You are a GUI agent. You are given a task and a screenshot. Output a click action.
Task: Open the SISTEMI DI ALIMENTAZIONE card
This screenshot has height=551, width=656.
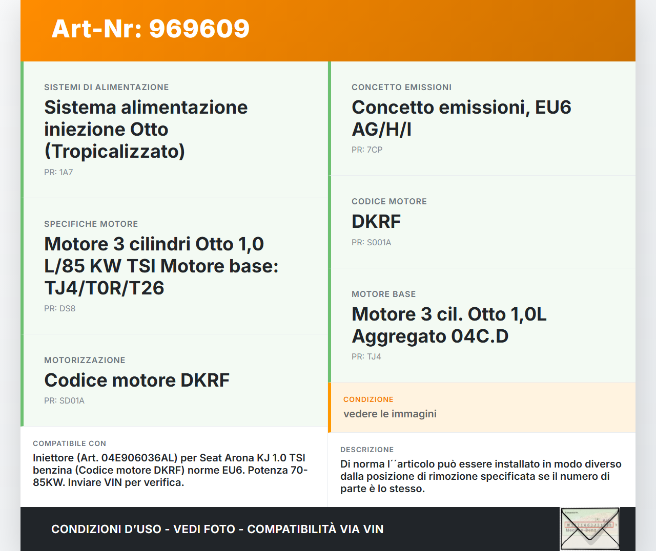coord(107,87)
